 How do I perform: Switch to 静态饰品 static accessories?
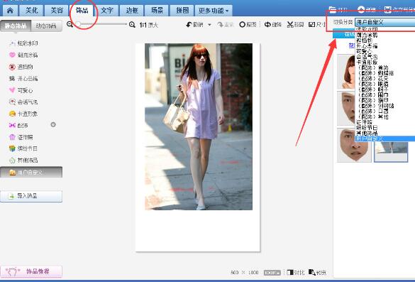coord(16,26)
